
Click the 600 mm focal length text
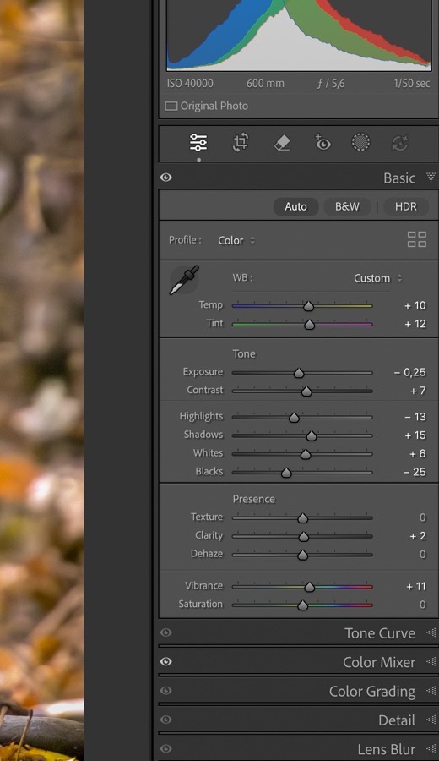click(x=265, y=83)
